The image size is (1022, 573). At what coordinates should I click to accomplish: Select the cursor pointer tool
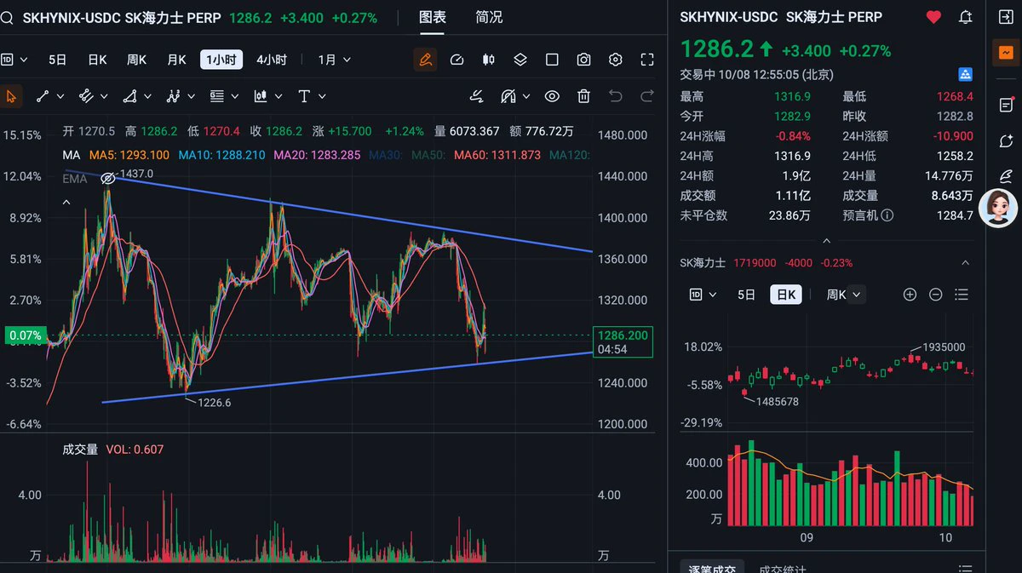(11, 96)
